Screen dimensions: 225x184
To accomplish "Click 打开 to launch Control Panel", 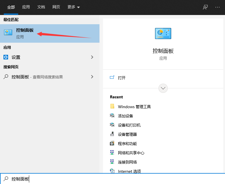I will click(x=121, y=78).
